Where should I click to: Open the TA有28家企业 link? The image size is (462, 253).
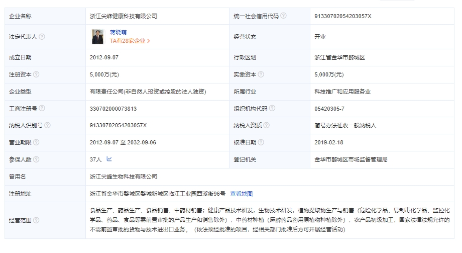point(130,41)
